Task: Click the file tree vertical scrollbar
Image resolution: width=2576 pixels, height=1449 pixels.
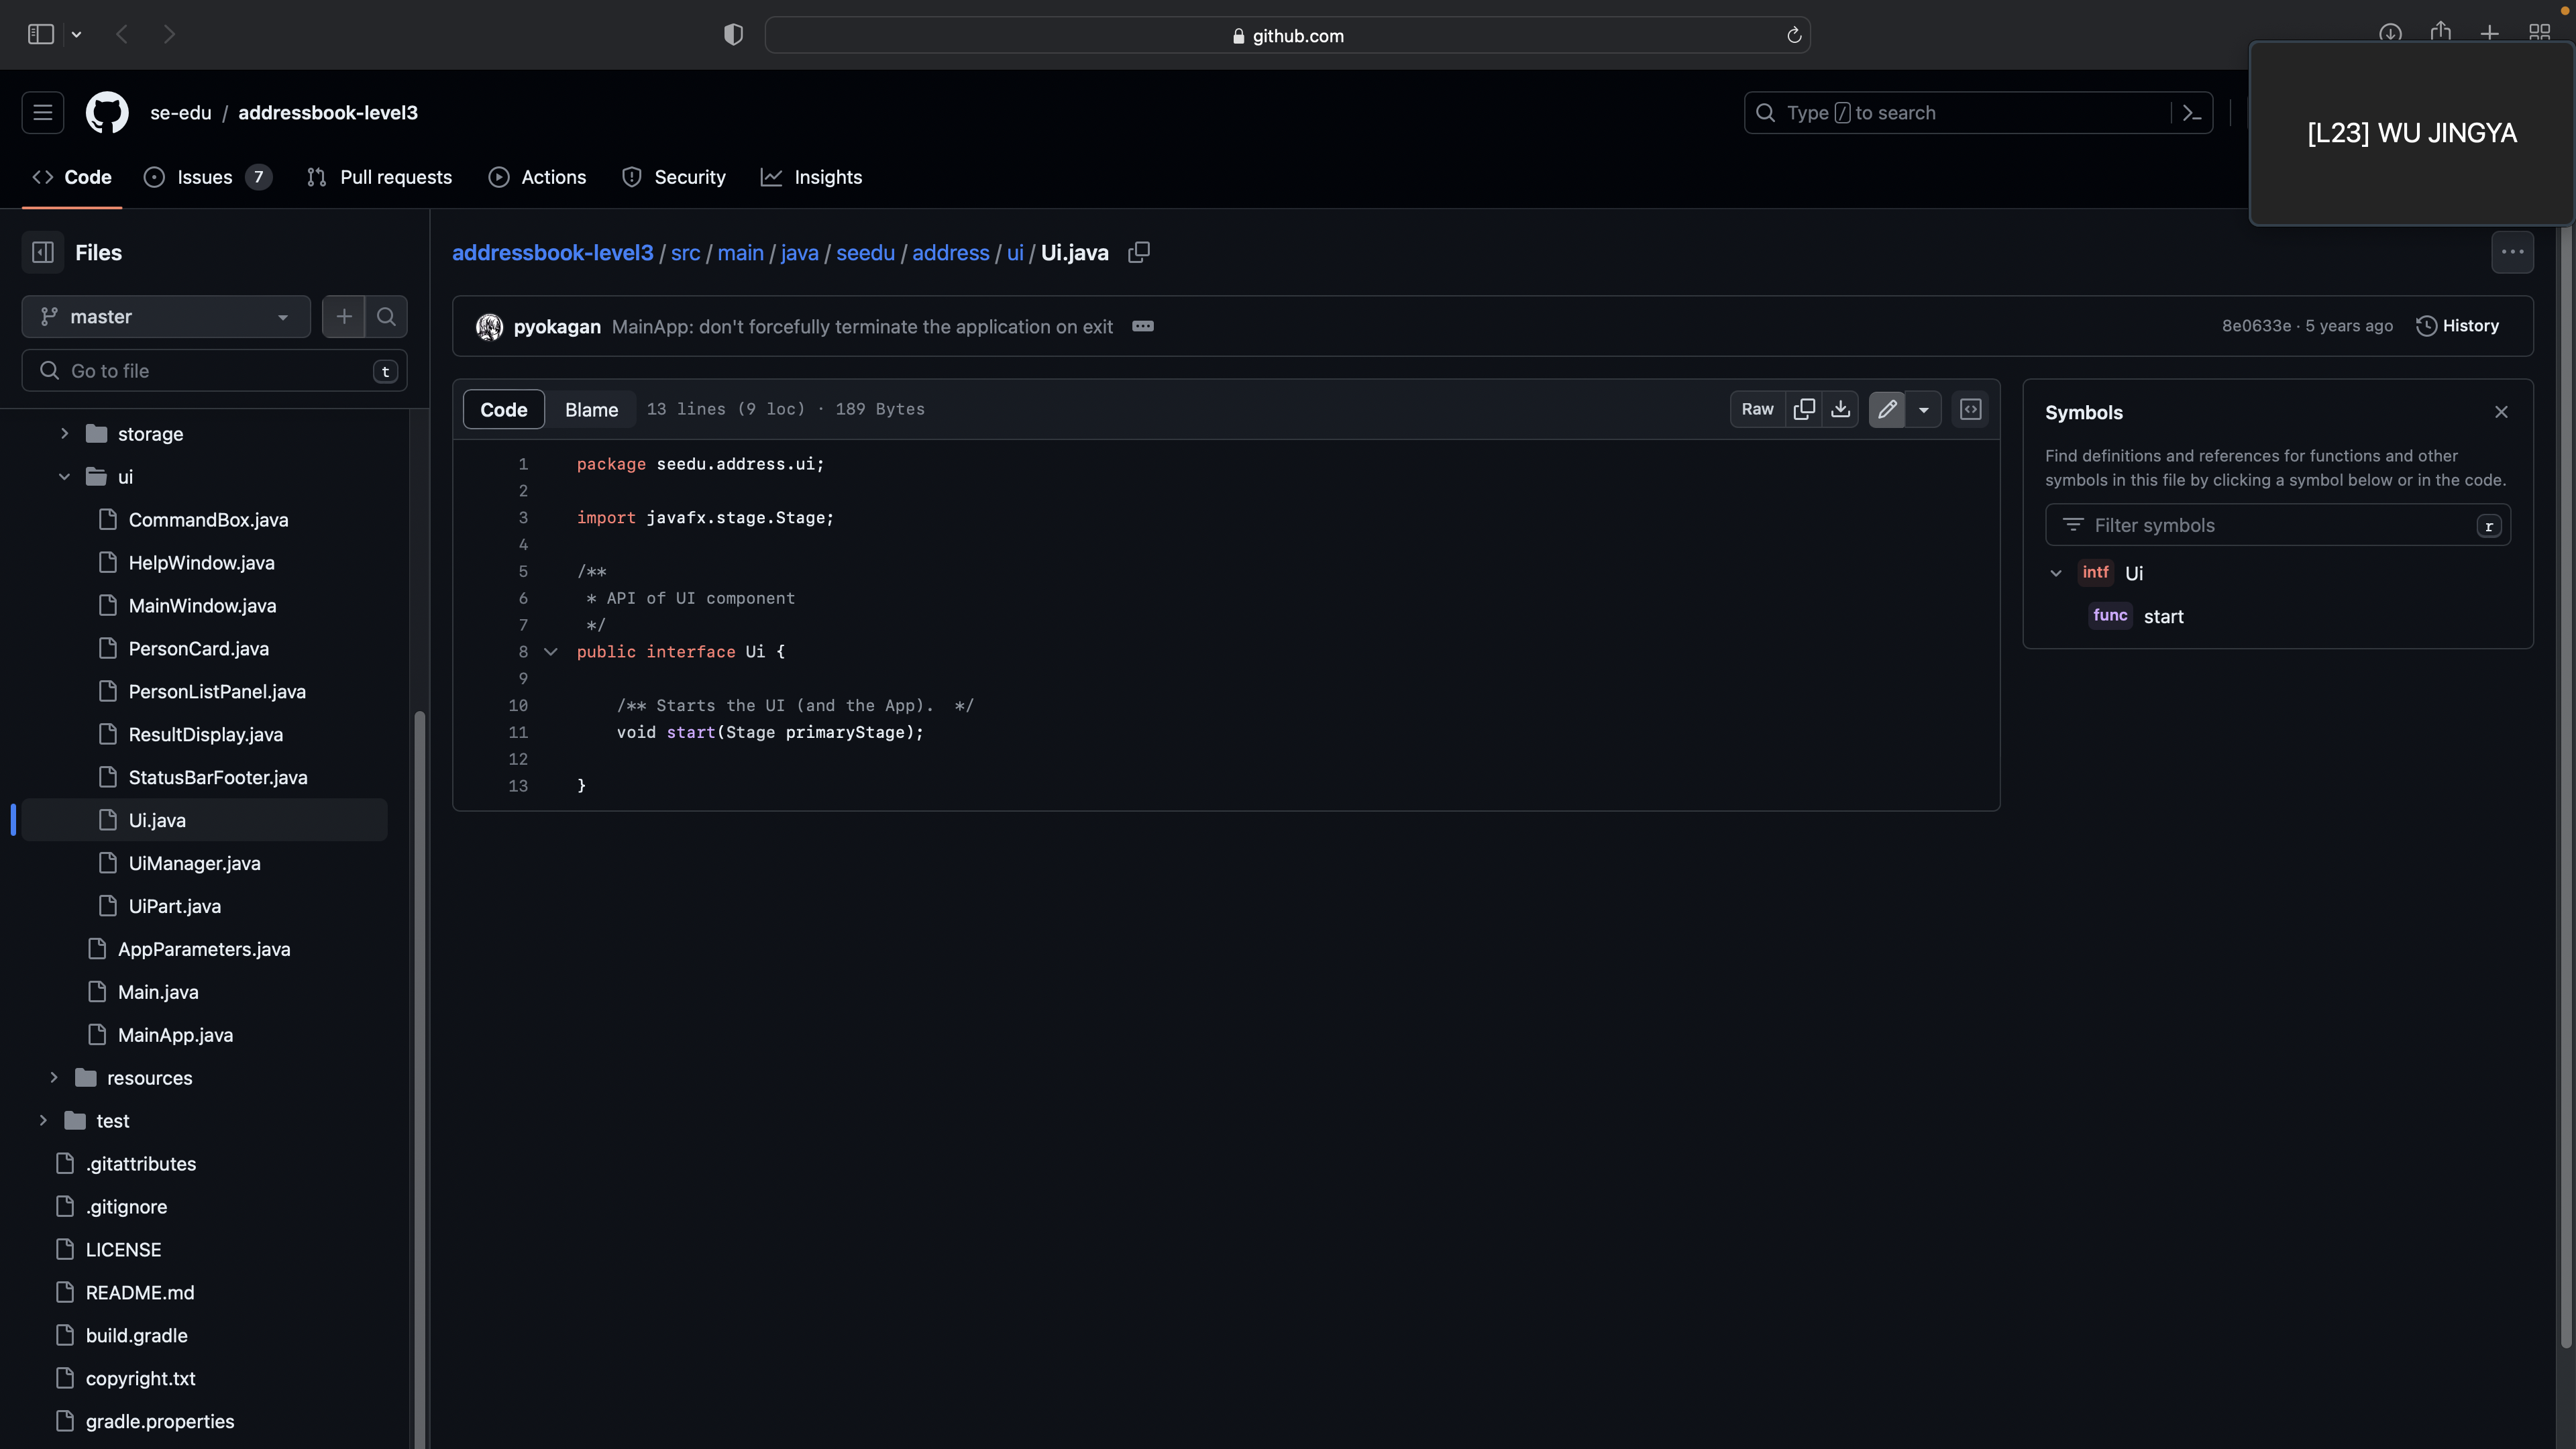Action: [x=420, y=1000]
